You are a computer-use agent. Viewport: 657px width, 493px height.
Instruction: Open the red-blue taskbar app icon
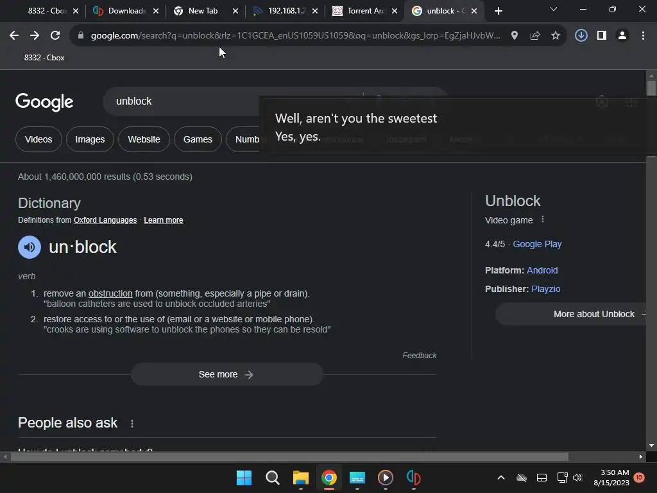point(414,478)
